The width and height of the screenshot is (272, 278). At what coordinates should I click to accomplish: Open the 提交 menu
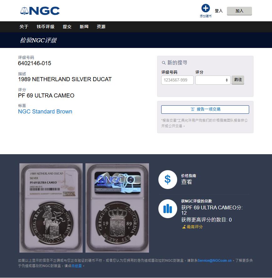(x=67, y=27)
